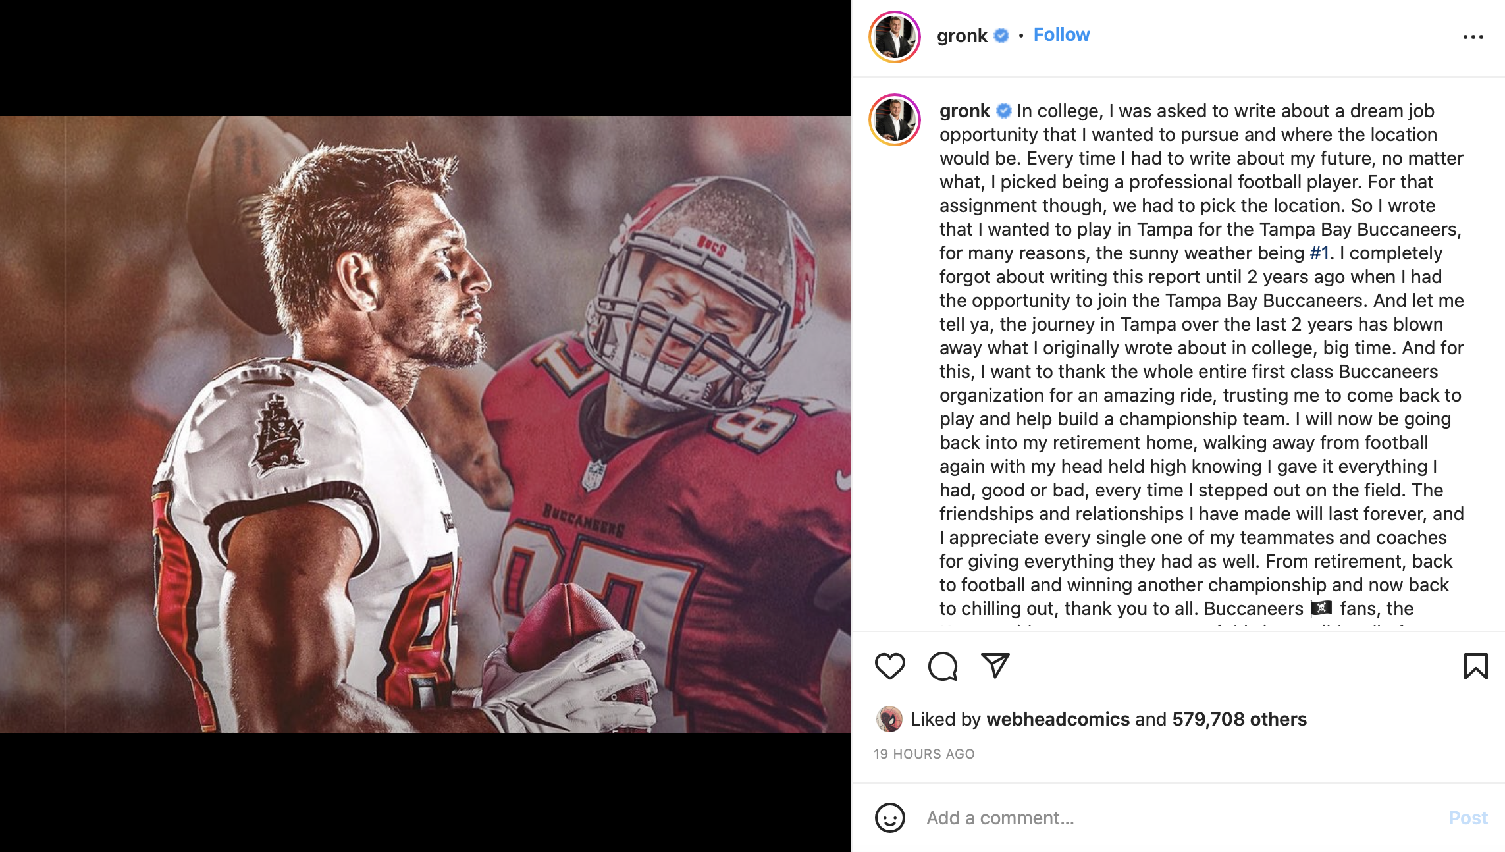Click the verified badge next to header gronk

1001,36
